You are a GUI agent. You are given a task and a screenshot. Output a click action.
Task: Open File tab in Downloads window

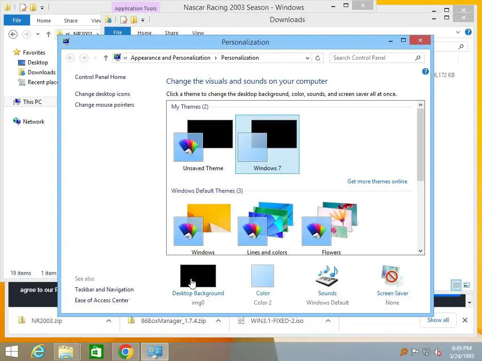point(118,32)
